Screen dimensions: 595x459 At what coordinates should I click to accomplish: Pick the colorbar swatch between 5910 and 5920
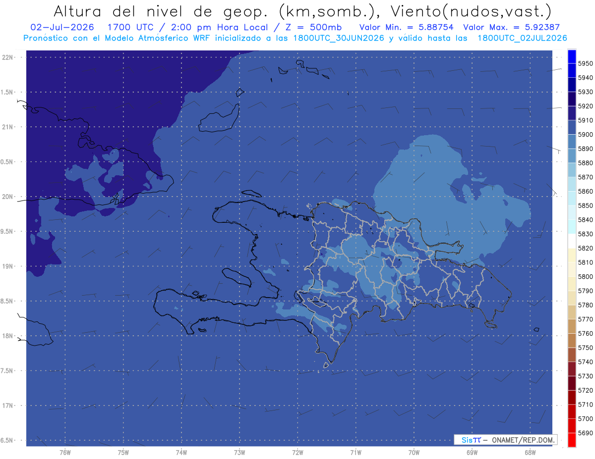tap(572, 113)
